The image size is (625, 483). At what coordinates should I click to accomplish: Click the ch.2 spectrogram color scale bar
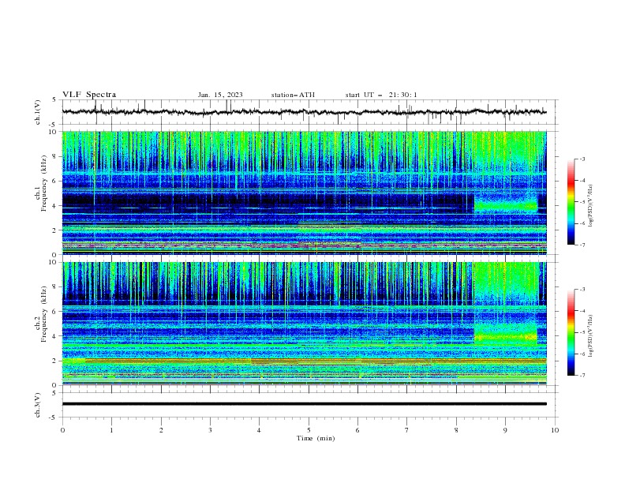[571, 332]
